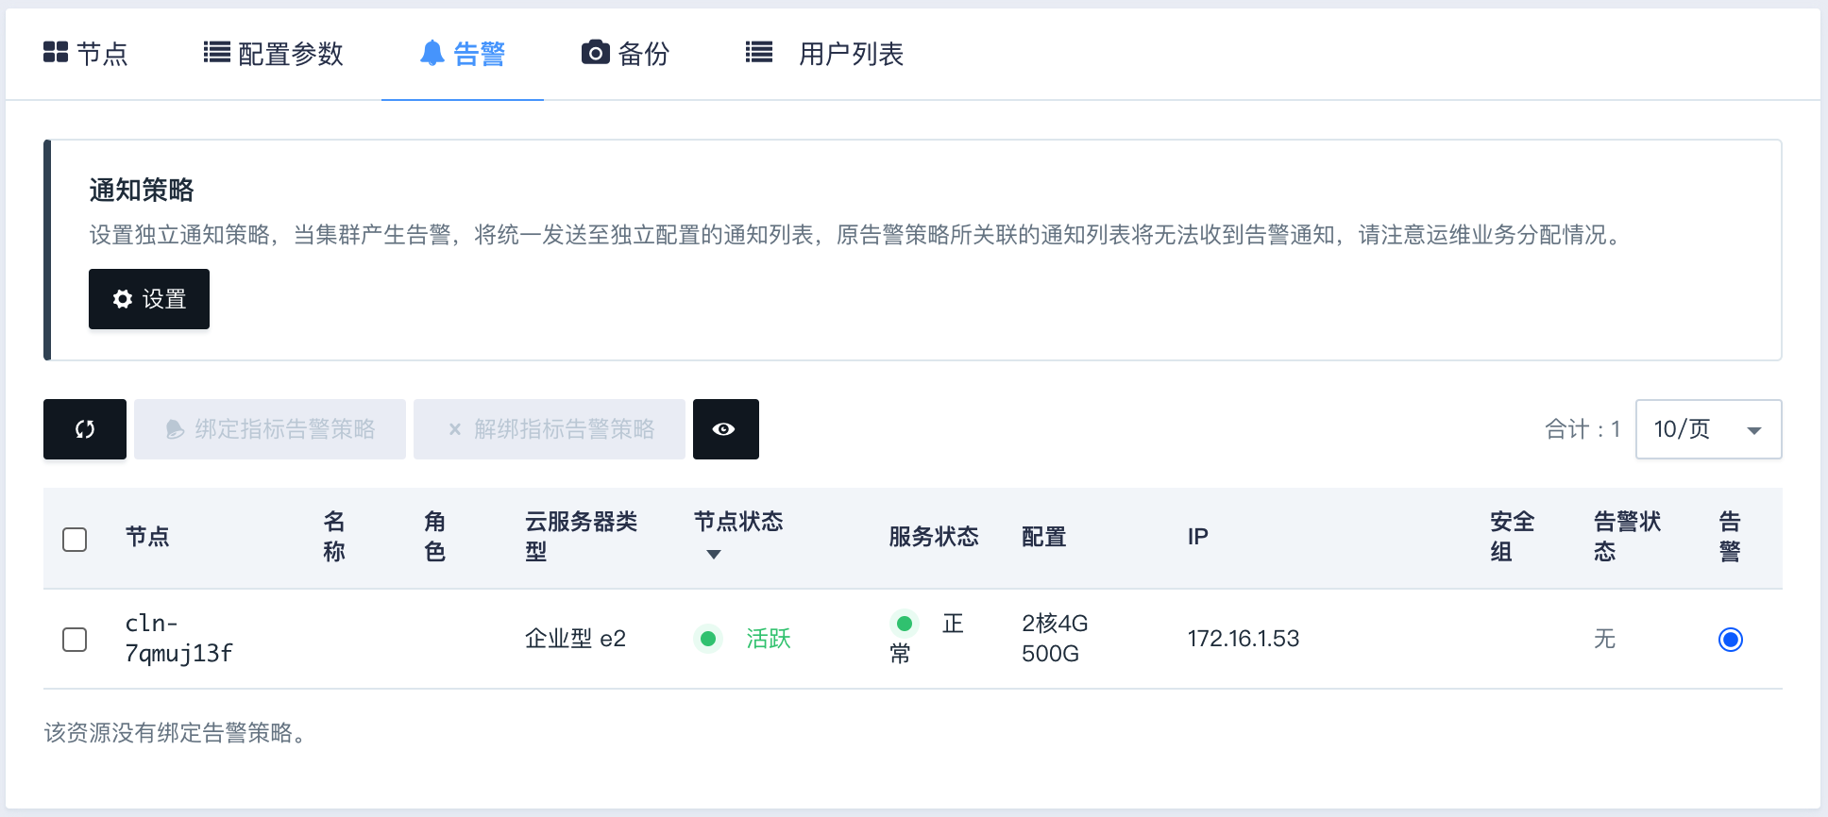The image size is (1828, 817).
Task: Open the 备份 tab
Action: pos(625,54)
